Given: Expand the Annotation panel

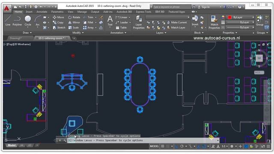Looking at the screenshot, I should click(x=118, y=33).
